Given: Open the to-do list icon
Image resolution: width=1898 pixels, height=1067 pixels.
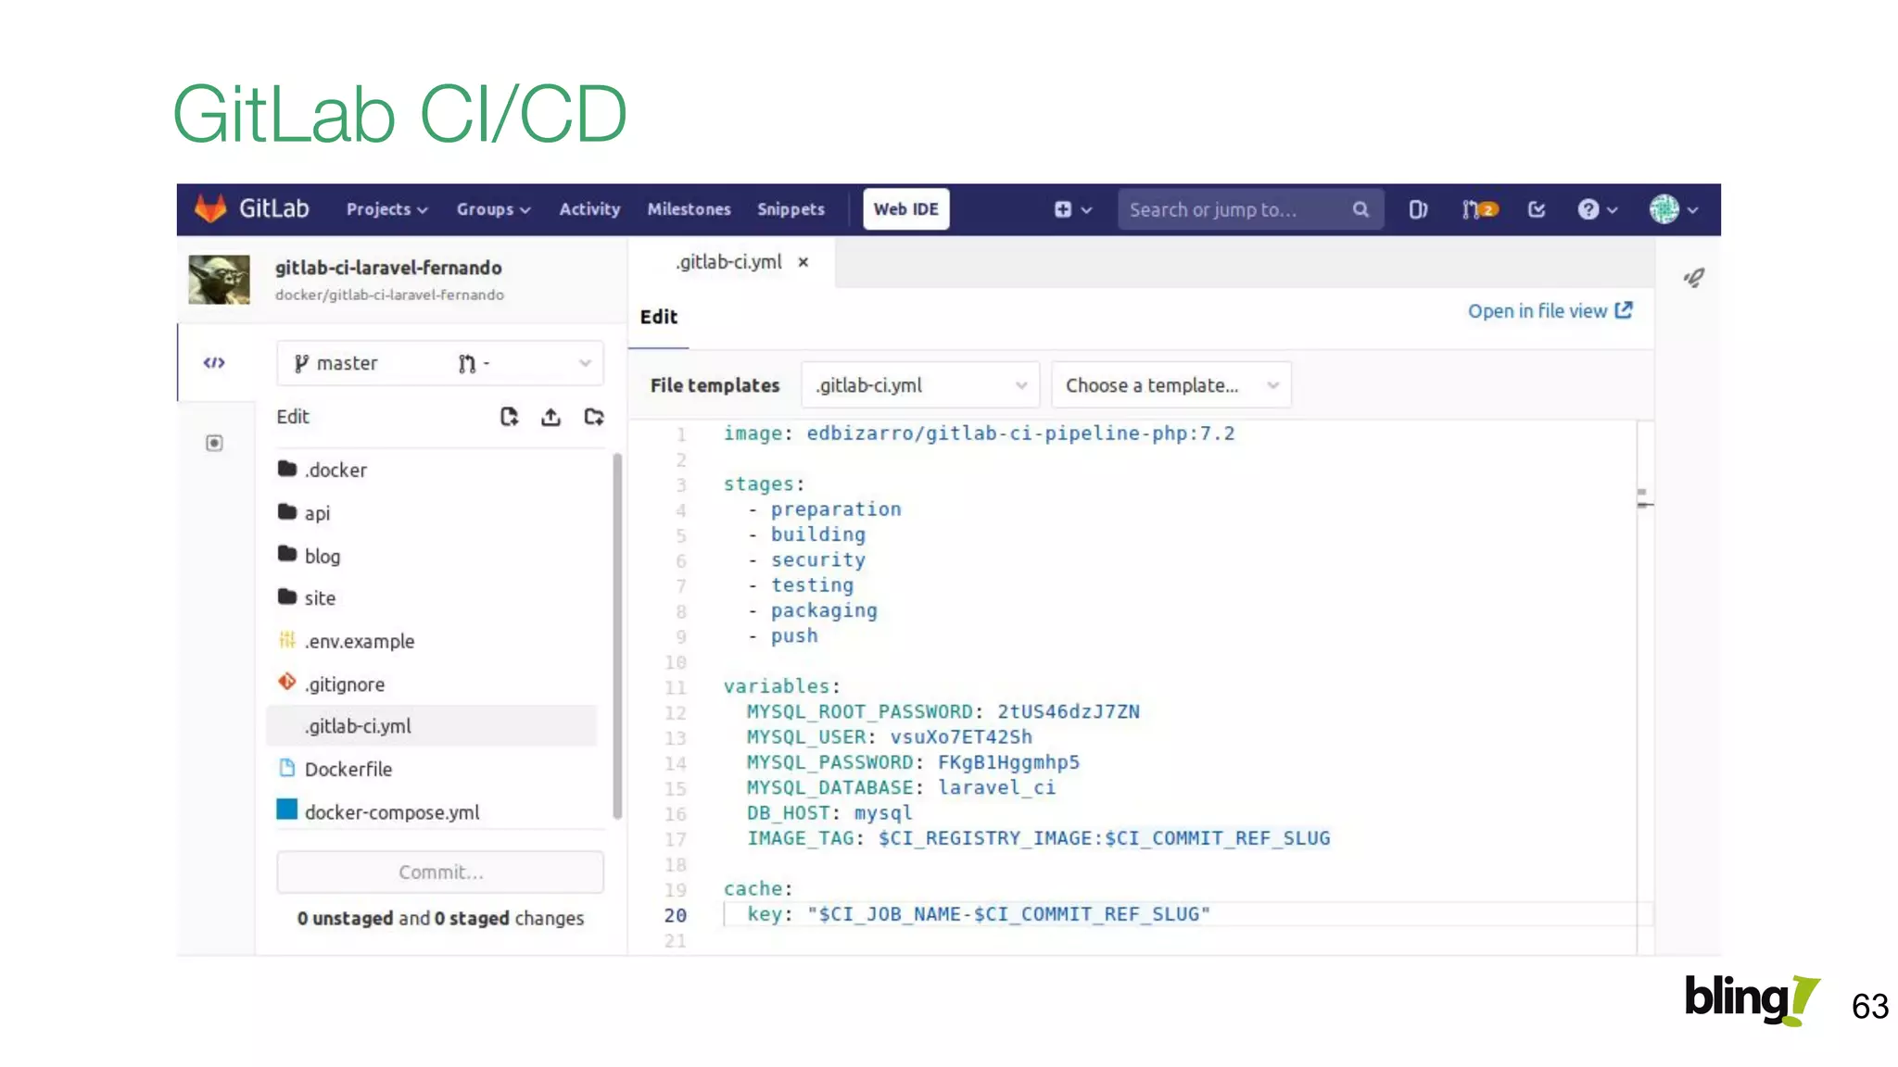Looking at the screenshot, I should point(1536,209).
